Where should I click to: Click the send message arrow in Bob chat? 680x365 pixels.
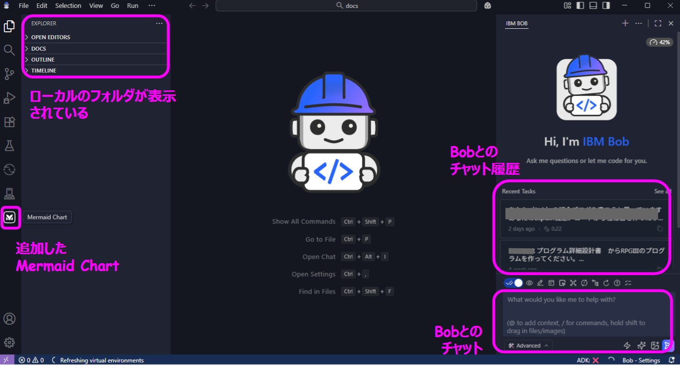[668, 346]
